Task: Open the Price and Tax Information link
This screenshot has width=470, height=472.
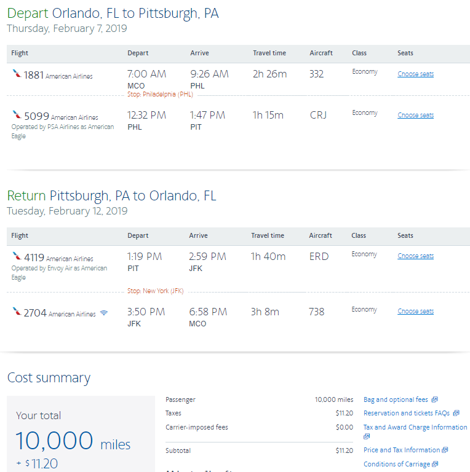Action: click(x=402, y=450)
